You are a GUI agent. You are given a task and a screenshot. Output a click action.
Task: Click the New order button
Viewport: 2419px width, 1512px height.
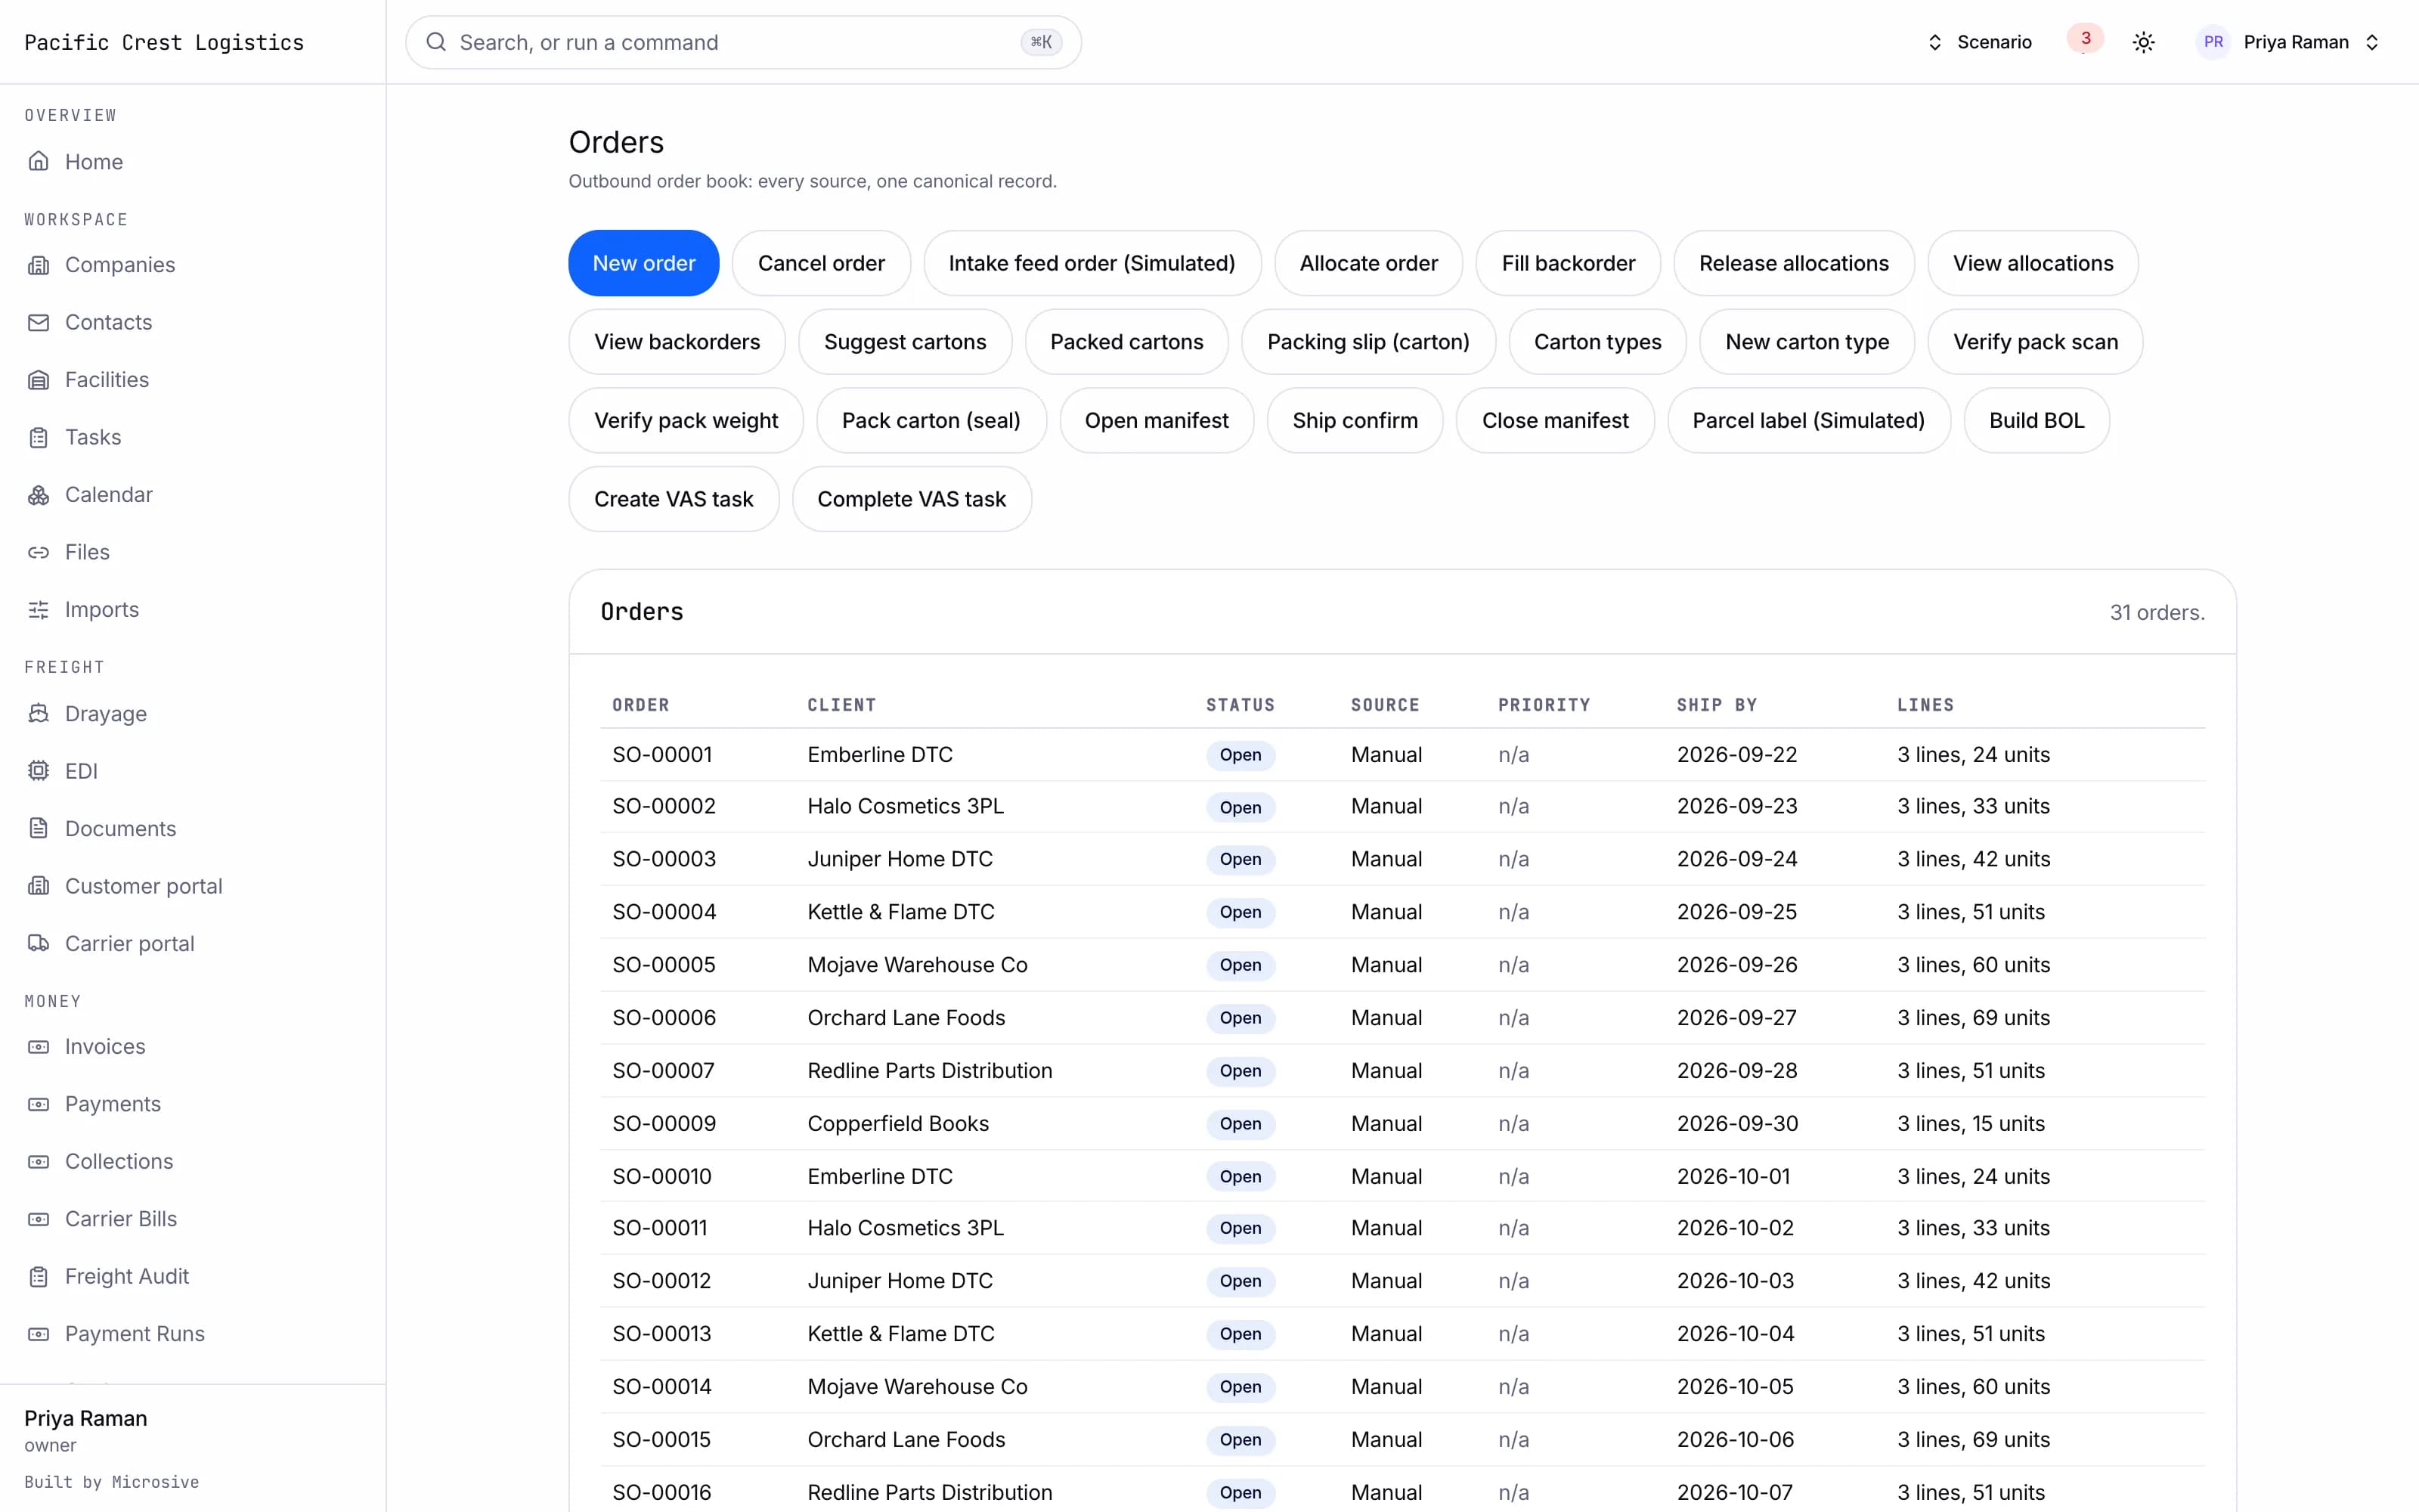pyautogui.click(x=644, y=263)
